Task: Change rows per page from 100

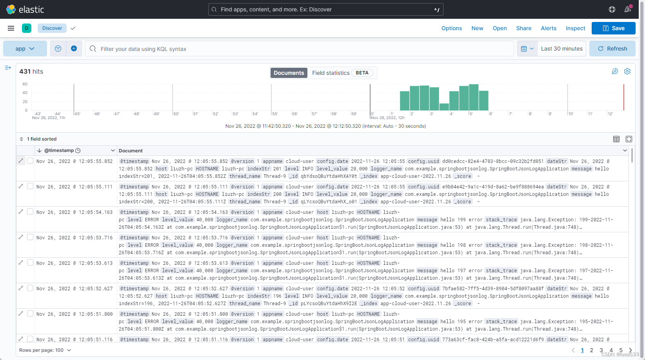Action: pyautogui.click(x=45, y=350)
